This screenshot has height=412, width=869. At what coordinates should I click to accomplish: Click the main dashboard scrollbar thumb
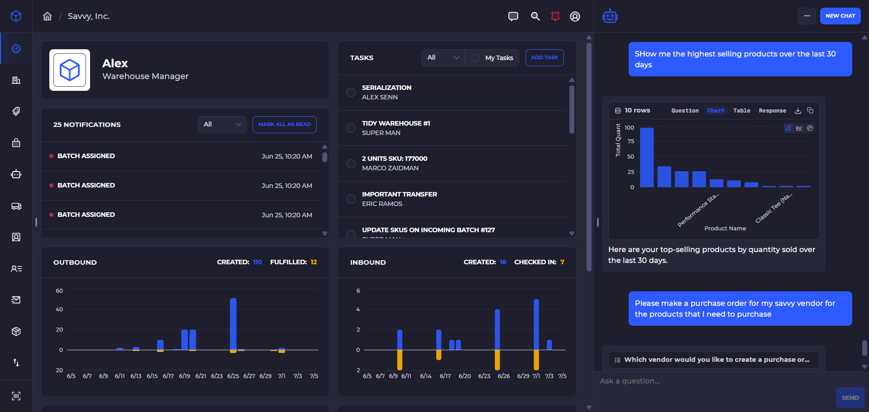[589, 157]
